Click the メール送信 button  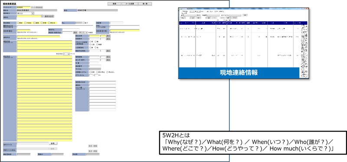click(130, 4)
